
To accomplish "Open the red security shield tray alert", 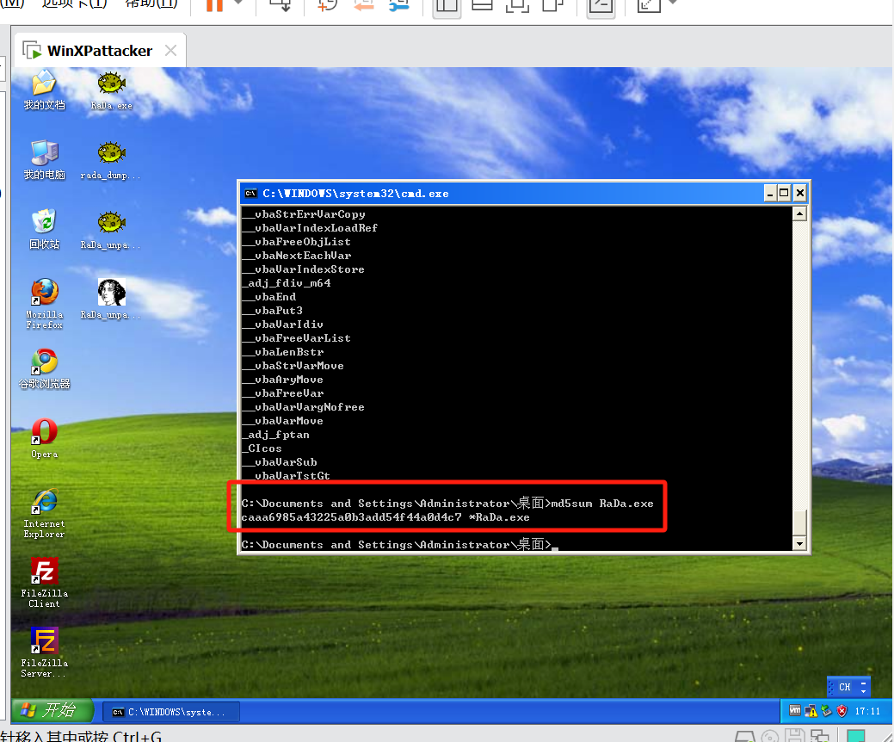I will 842,711.
